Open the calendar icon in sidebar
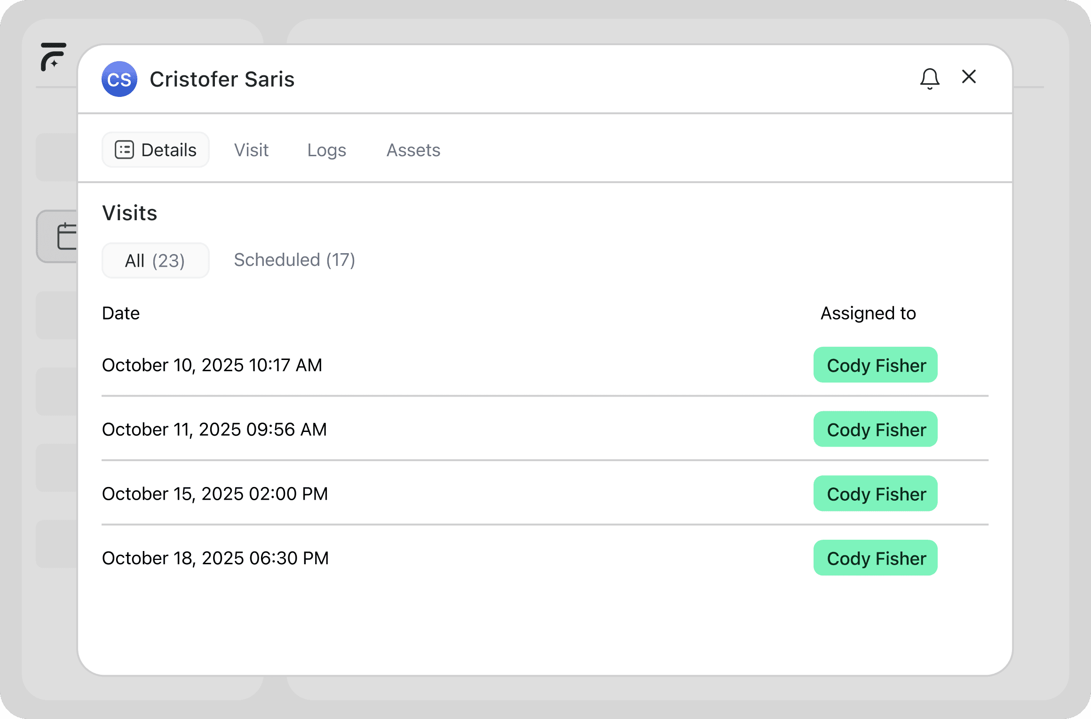This screenshot has height=719, width=1091. (x=66, y=236)
